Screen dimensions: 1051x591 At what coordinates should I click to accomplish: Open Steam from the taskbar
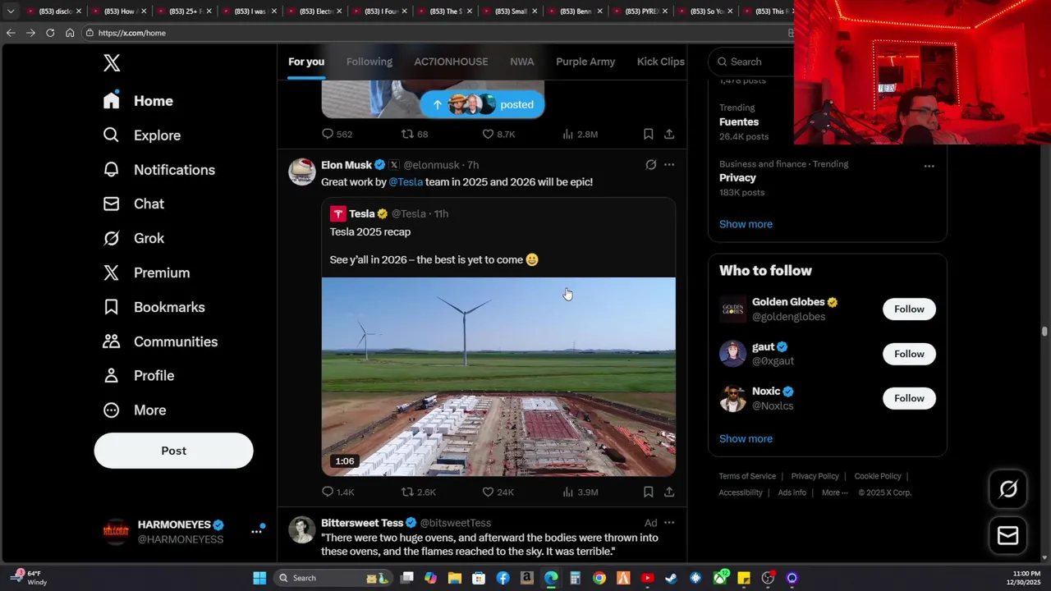click(x=671, y=578)
